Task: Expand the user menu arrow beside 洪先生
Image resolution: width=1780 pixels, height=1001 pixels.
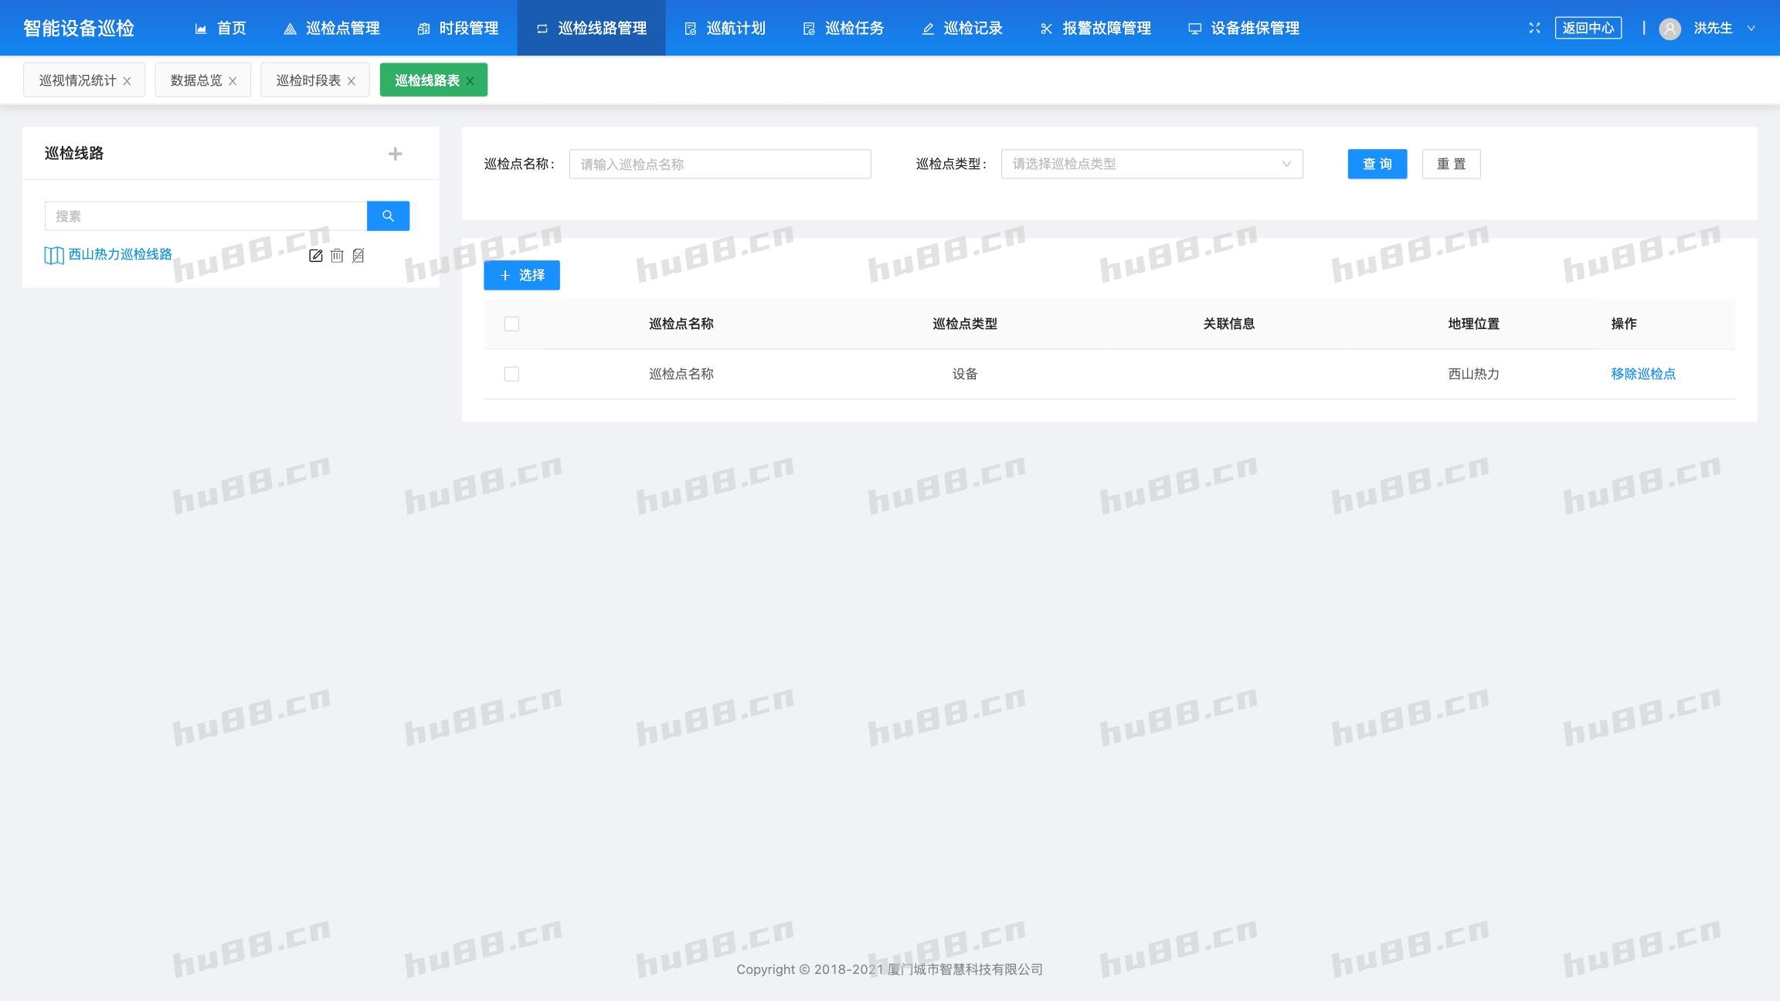Action: [x=1751, y=28]
